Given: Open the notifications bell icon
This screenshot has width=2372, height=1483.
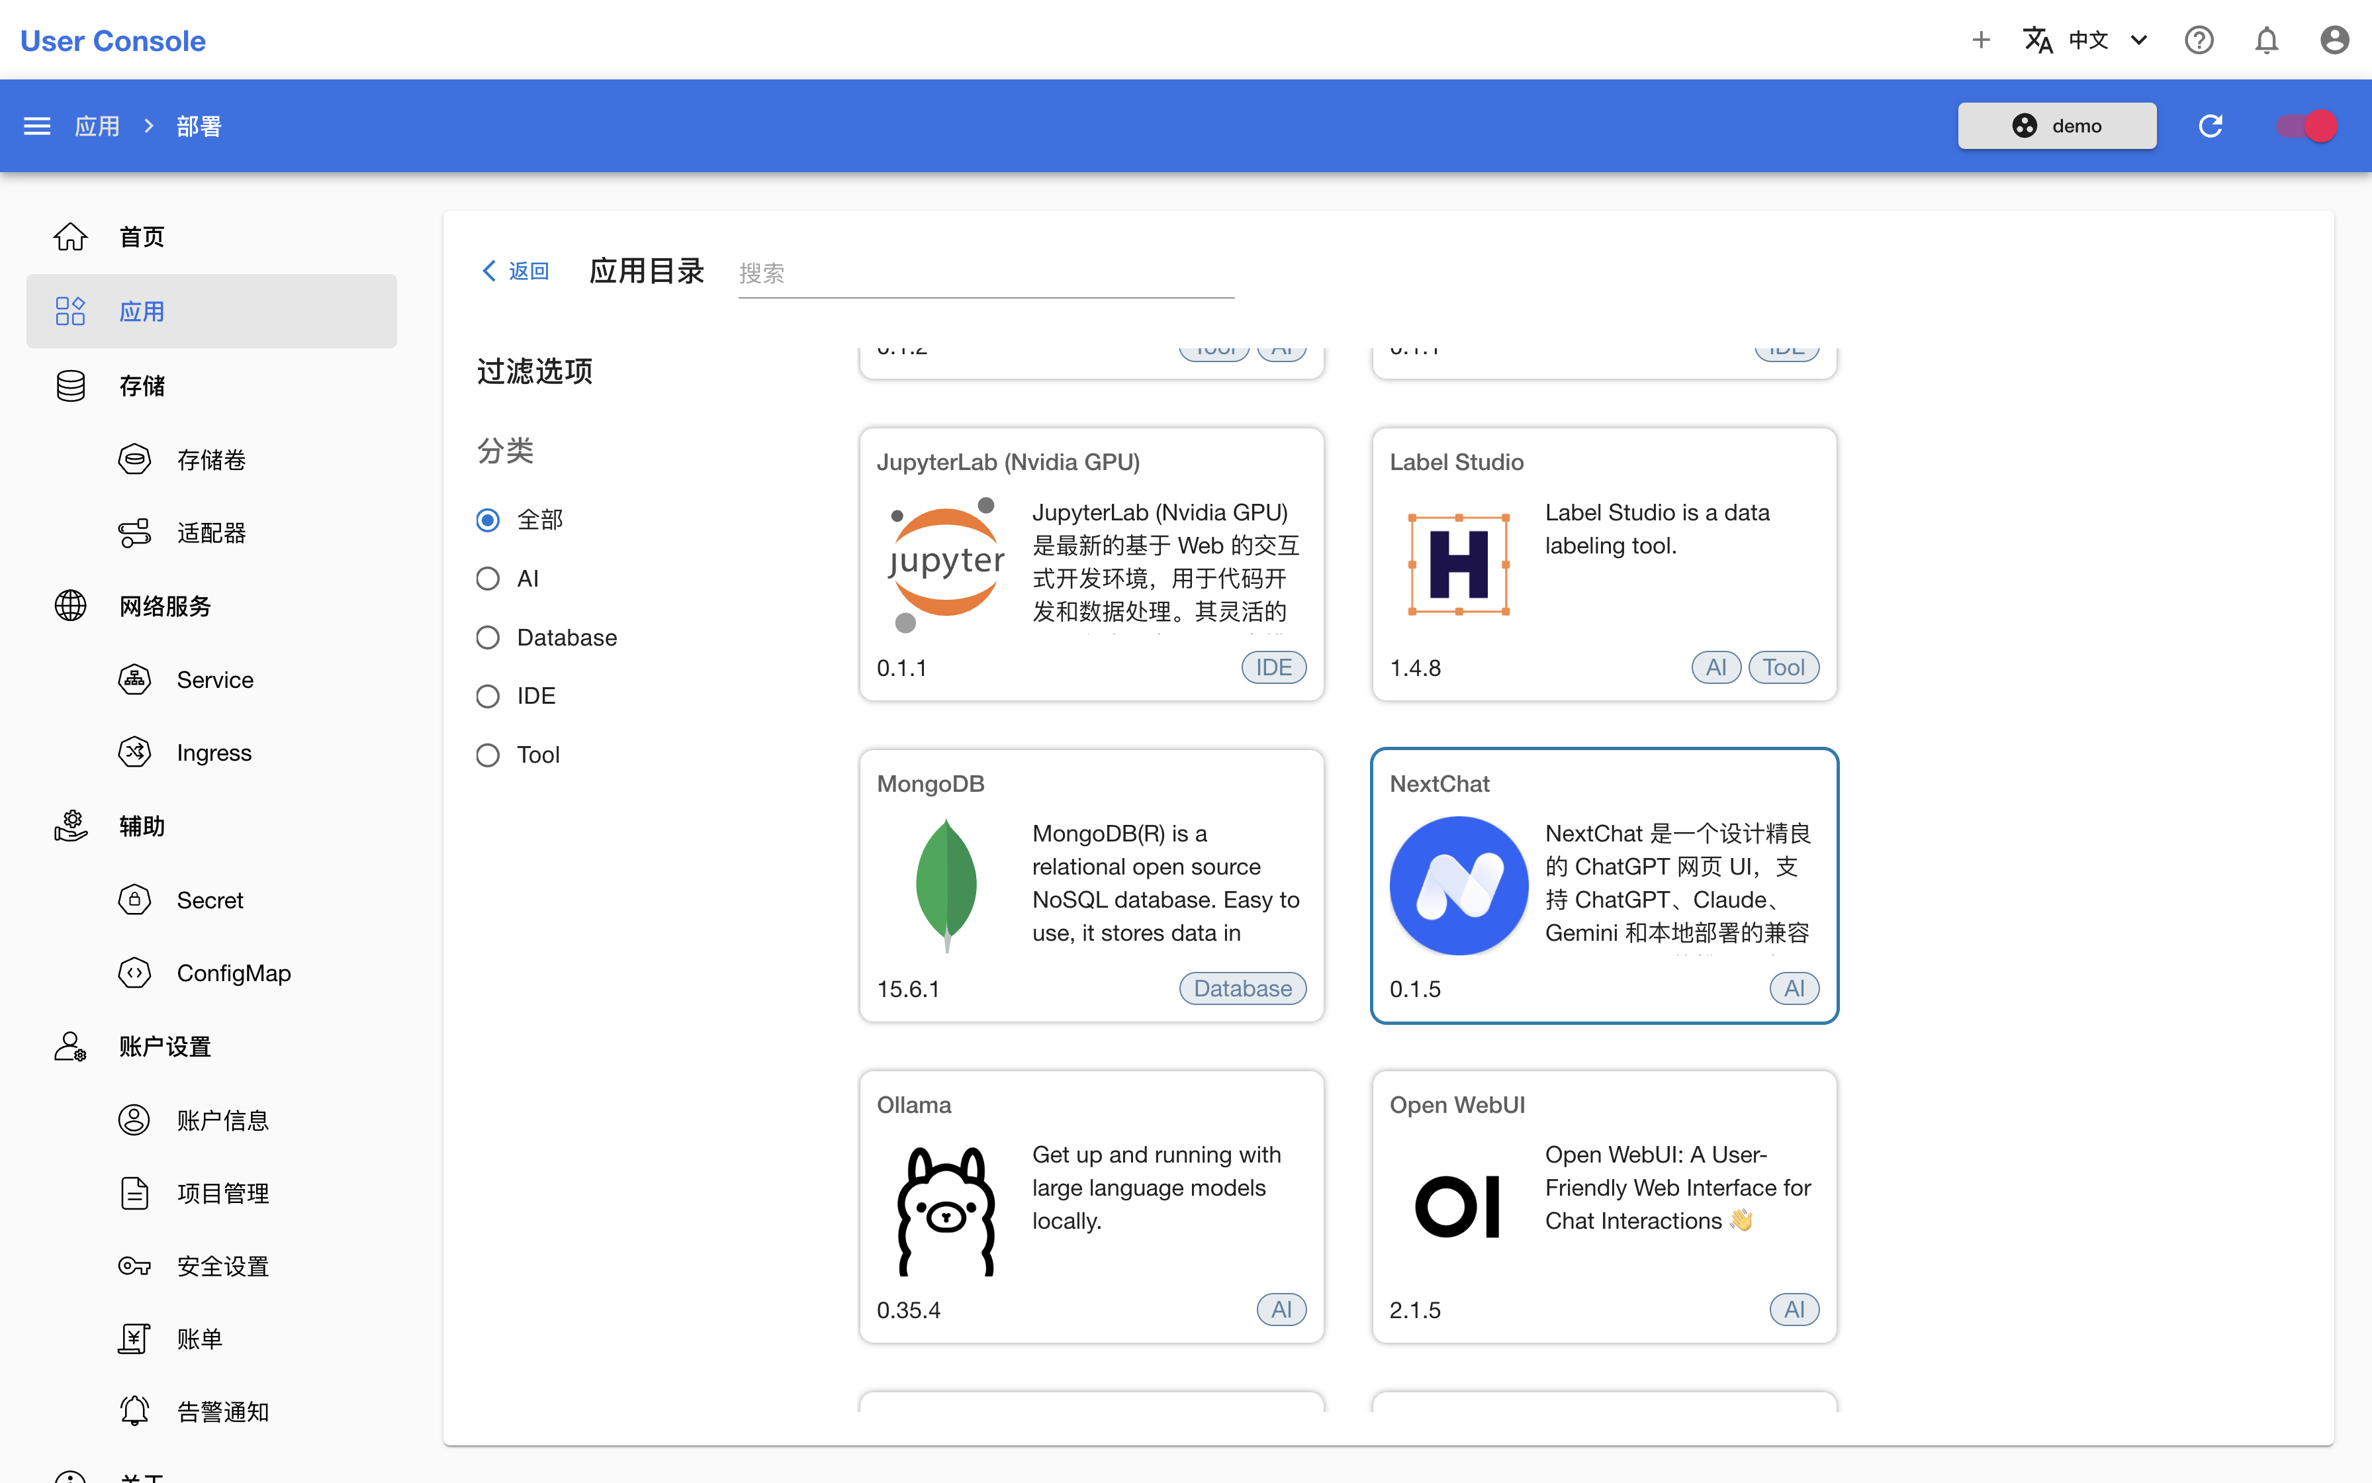Looking at the screenshot, I should pyautogui.click(x=2266, y=40).
